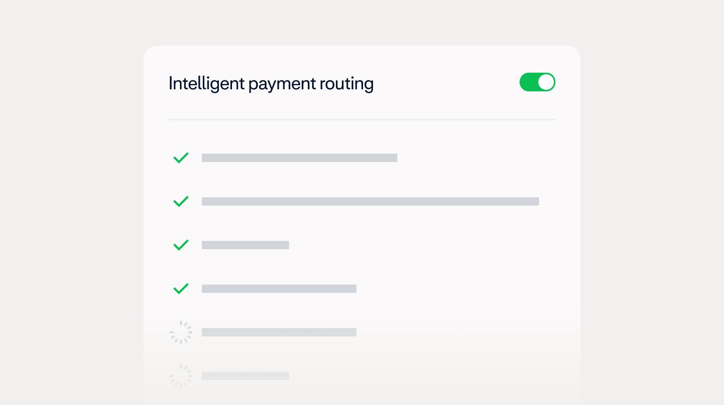
Task: Click the first green checkmark in the list
Action: (x=181, y=158)
